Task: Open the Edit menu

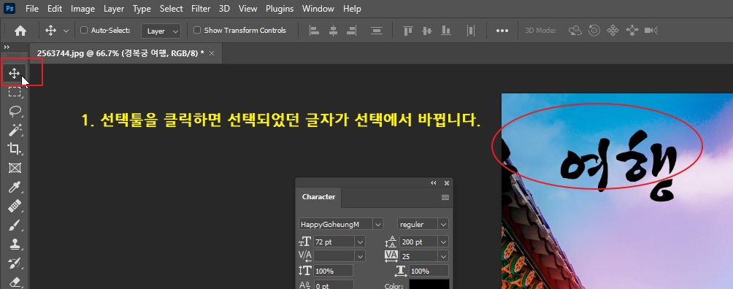Action: tap(55, 9)
